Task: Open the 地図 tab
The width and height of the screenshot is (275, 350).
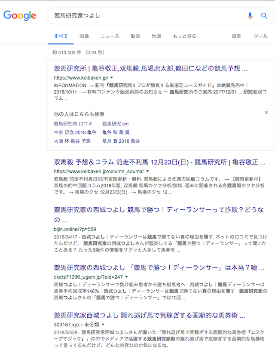Action: [156, 36]
